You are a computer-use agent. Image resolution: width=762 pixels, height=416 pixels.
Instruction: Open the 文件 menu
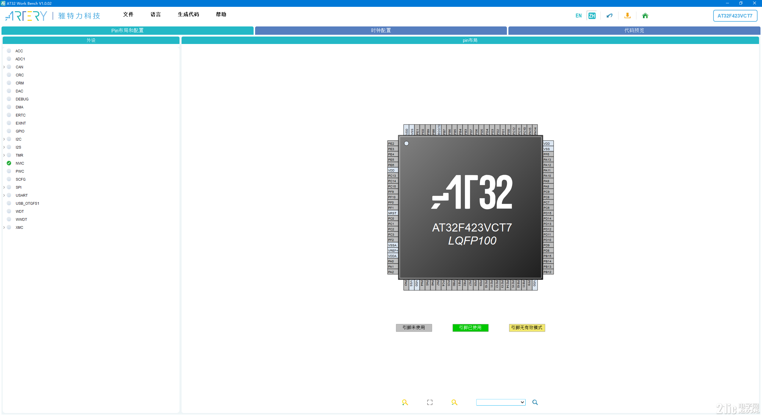[x=128, y=14]
